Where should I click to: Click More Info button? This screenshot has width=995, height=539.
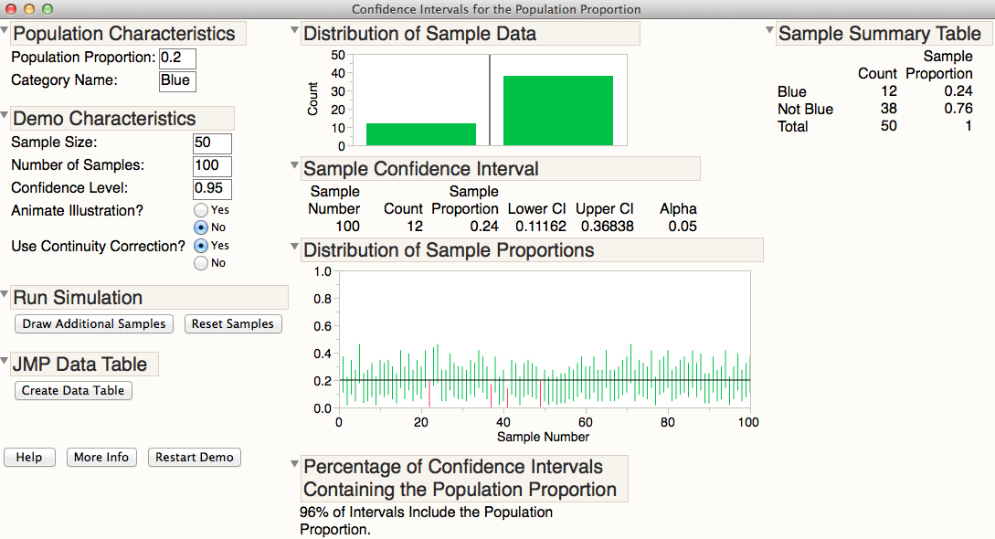(x=101, y=457)
